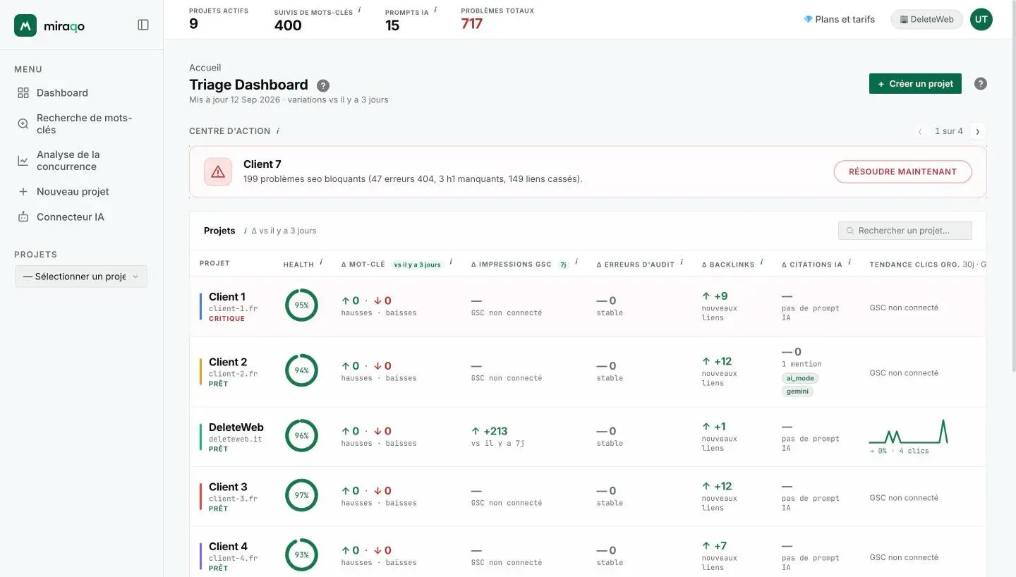This screenshot has height=577, width=1016.
Task: Click Résoudre maintenant button
Action: click(x=902, y=171)
